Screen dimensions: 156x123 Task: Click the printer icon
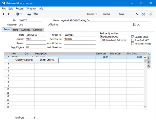pyautogui.click(x=29, y=14)
